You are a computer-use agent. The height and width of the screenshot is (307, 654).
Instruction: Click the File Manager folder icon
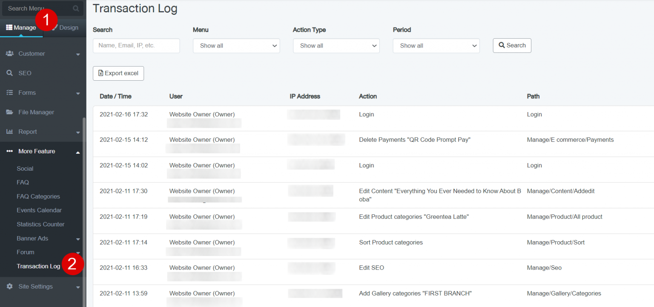coord(10,112)
